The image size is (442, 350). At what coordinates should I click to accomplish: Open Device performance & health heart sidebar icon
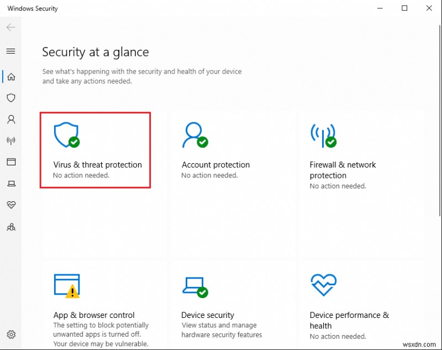point(10,205)
